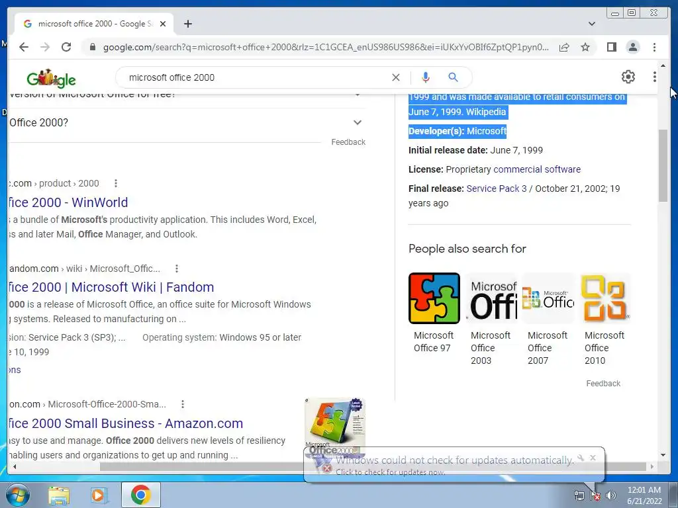Open Microsoft Wiki Fandom result
678x508 pixels.
pos(111,287)
